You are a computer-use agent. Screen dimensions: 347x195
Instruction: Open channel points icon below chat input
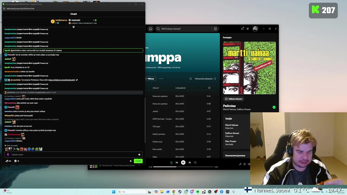pos(8,161)
